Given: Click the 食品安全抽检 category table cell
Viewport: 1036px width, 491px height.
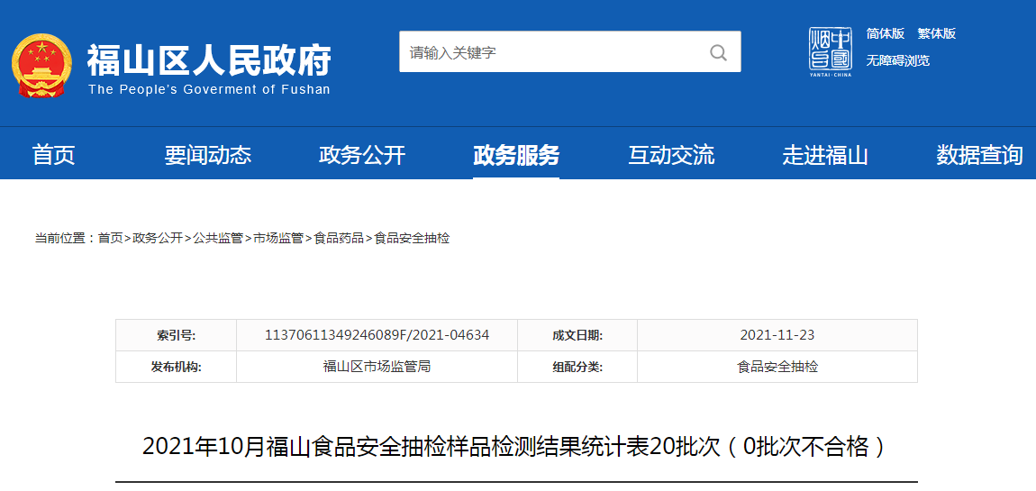Looking at the screenshot, I should tap(777, 366).
